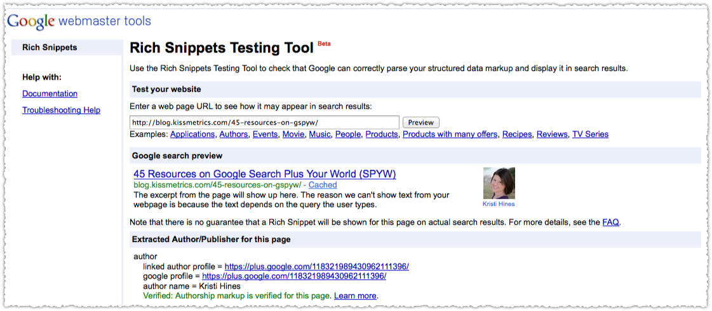Image resolution: width=712 pixels, height=311 pixels.
Task: Click Learn more about authorship verification
Action: click(355, 296)
